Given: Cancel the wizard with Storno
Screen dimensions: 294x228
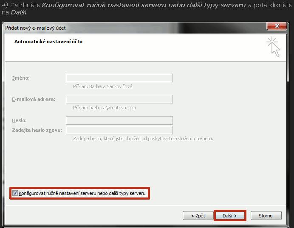Looking at the screenshot, I should pyautogui.click(x=266, y=216).
